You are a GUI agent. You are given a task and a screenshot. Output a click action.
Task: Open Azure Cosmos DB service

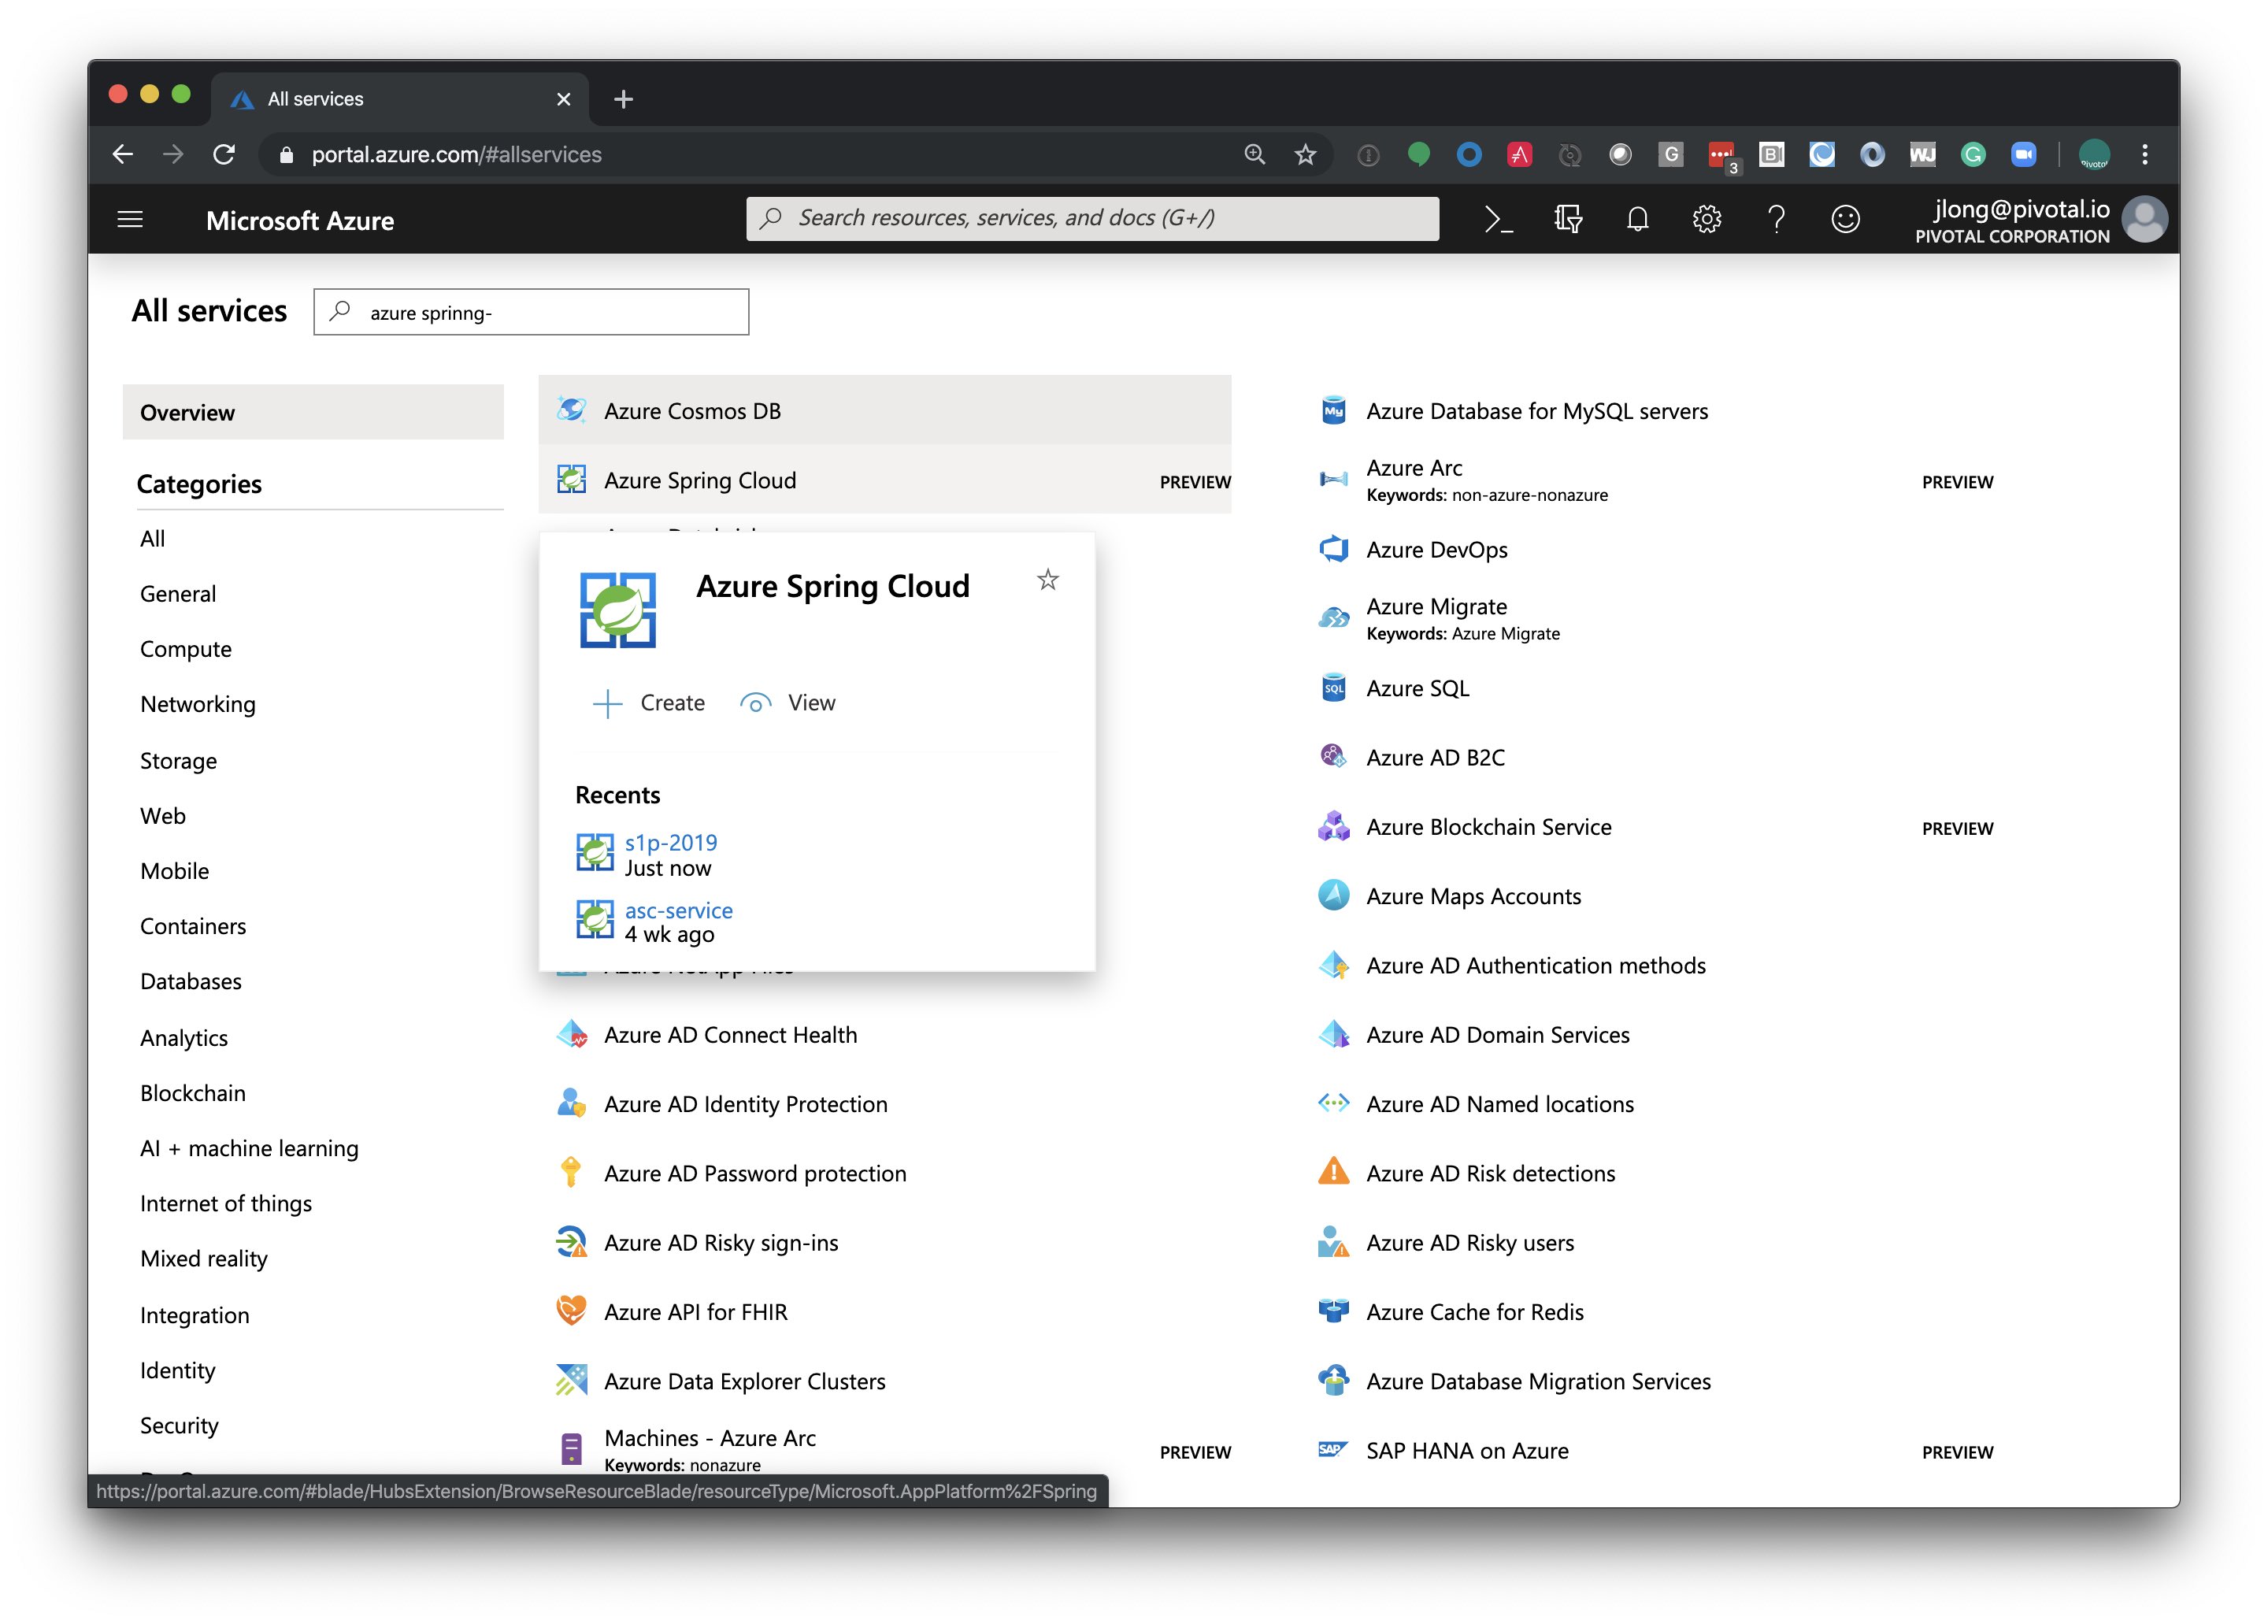885,410
